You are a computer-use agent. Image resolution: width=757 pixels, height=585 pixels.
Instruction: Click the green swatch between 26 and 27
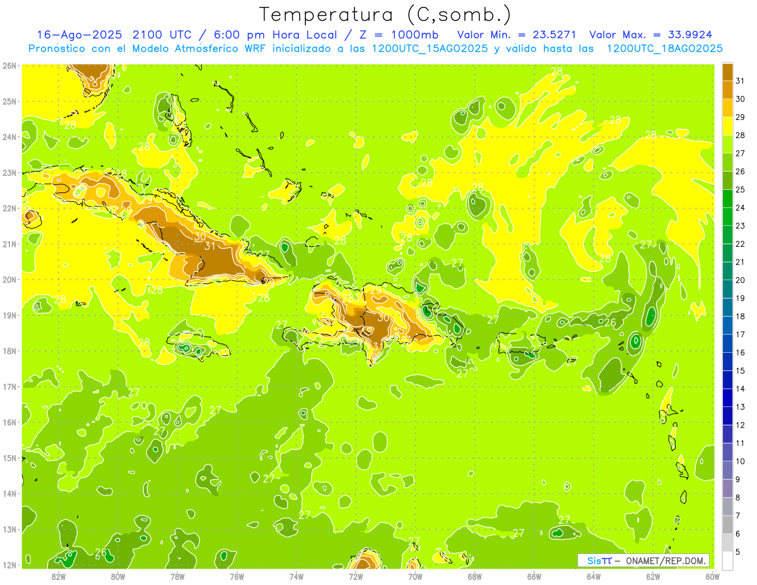727,162
